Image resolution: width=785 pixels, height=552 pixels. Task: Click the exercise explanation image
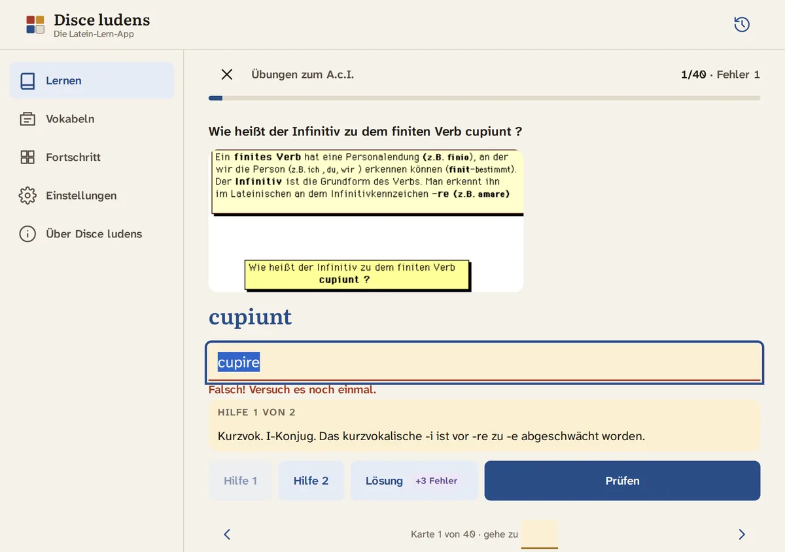[366, 220]
